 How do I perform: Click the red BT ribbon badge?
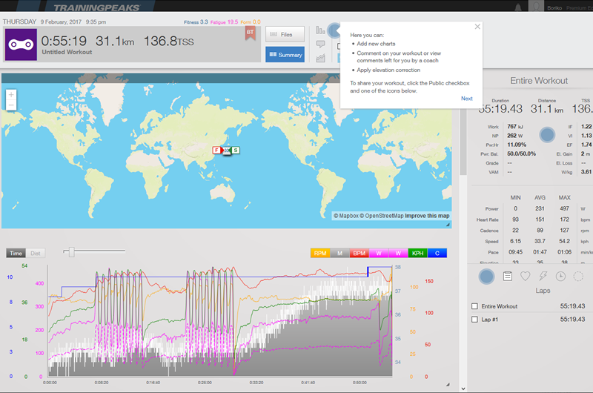tap(250, 33)
